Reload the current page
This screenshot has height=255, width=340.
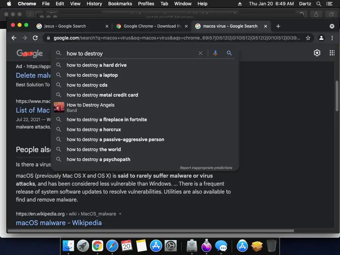point(35,38)
